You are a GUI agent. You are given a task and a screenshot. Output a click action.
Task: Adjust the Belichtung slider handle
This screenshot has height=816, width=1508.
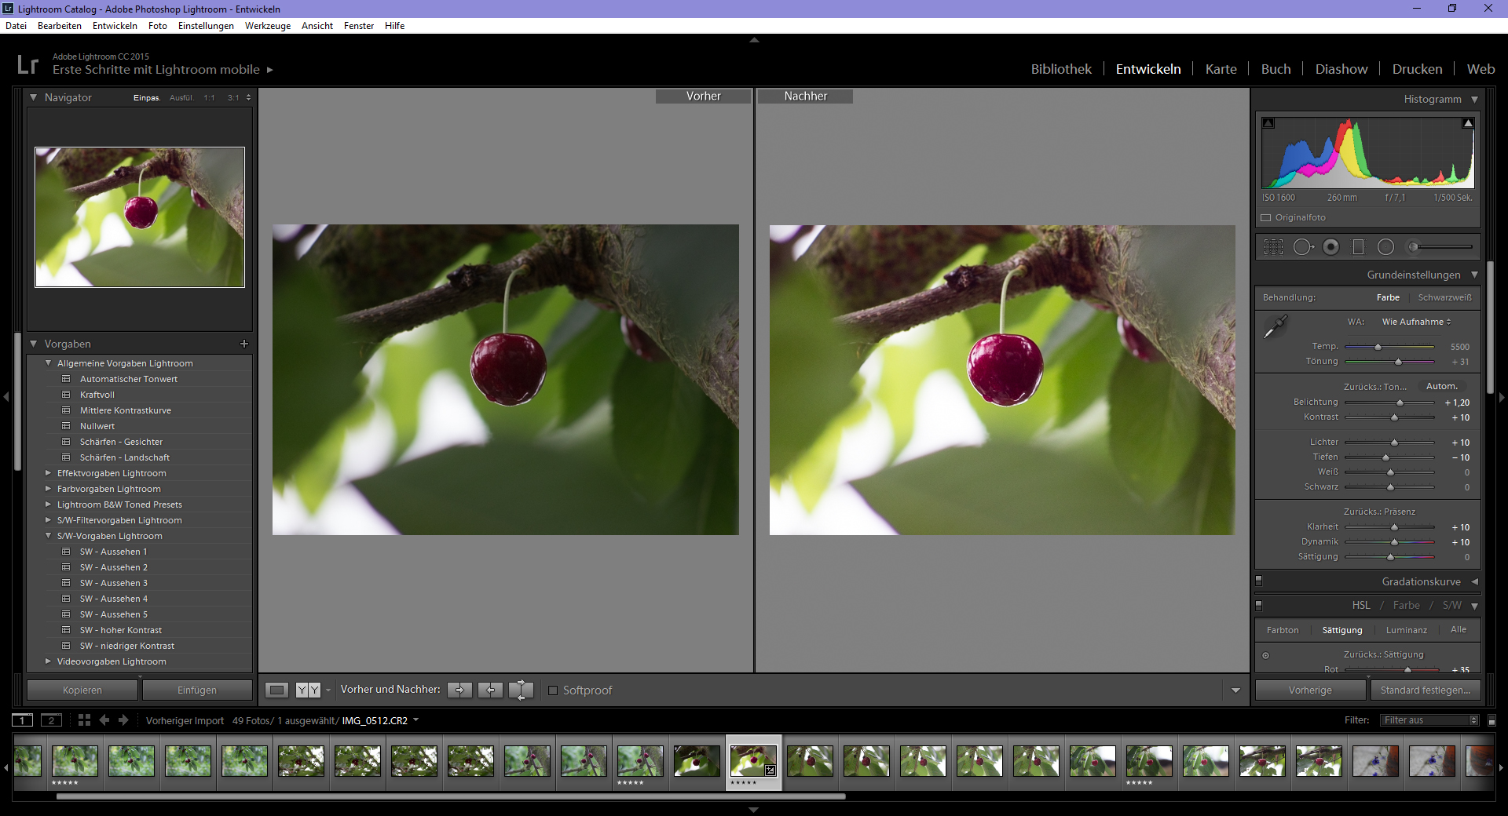(1399, 403)
